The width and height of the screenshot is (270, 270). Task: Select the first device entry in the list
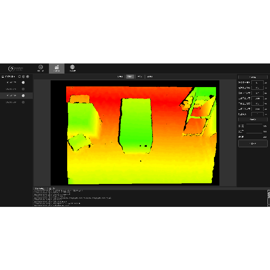point(11,82)
